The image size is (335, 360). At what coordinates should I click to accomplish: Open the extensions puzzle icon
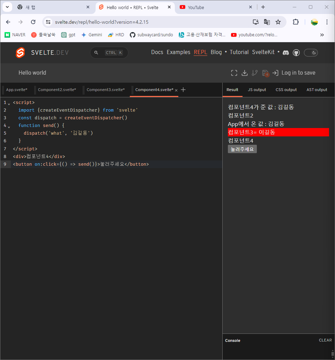[296, 22]
